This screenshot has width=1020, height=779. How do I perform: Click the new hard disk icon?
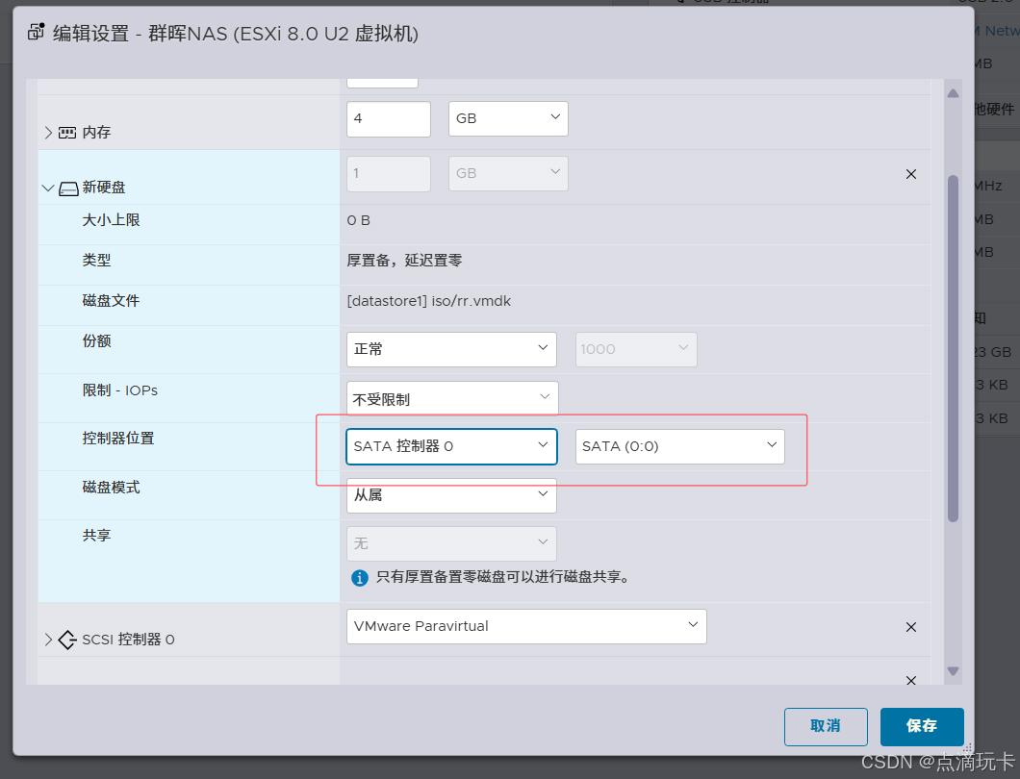pyautogui.click(x=68, y=188)
